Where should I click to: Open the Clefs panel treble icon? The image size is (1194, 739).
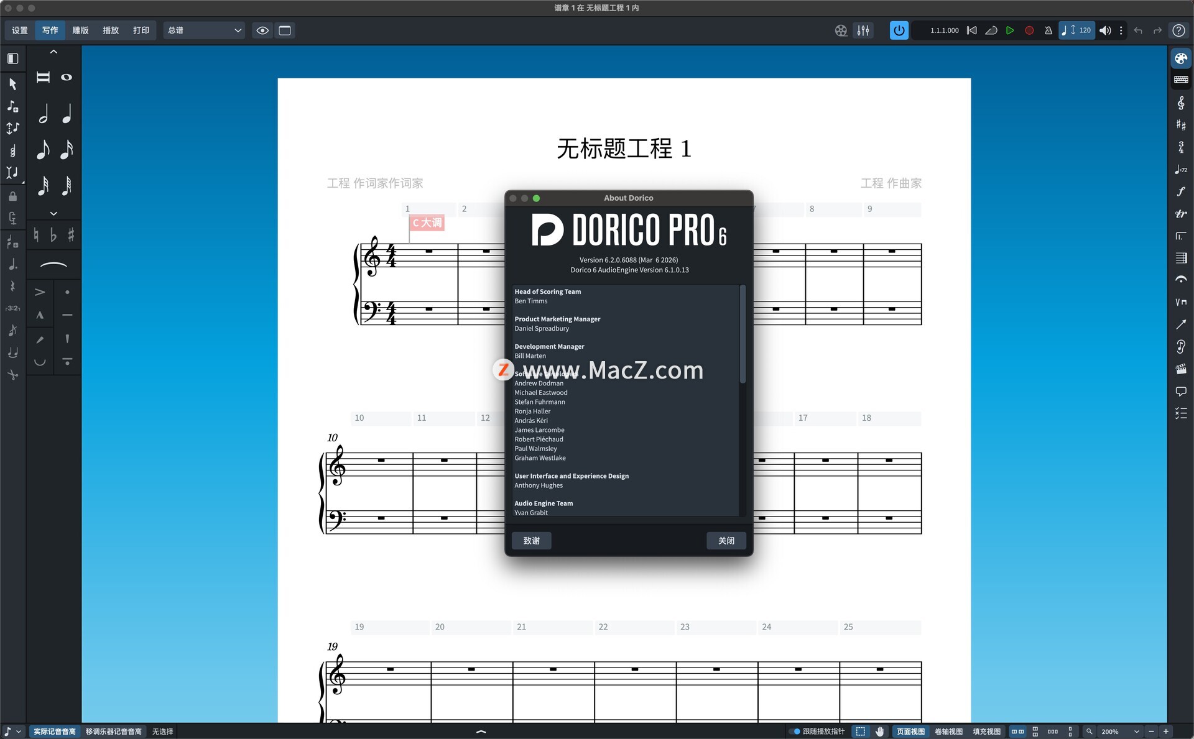pyautogui.click(x=1180, y=103)
